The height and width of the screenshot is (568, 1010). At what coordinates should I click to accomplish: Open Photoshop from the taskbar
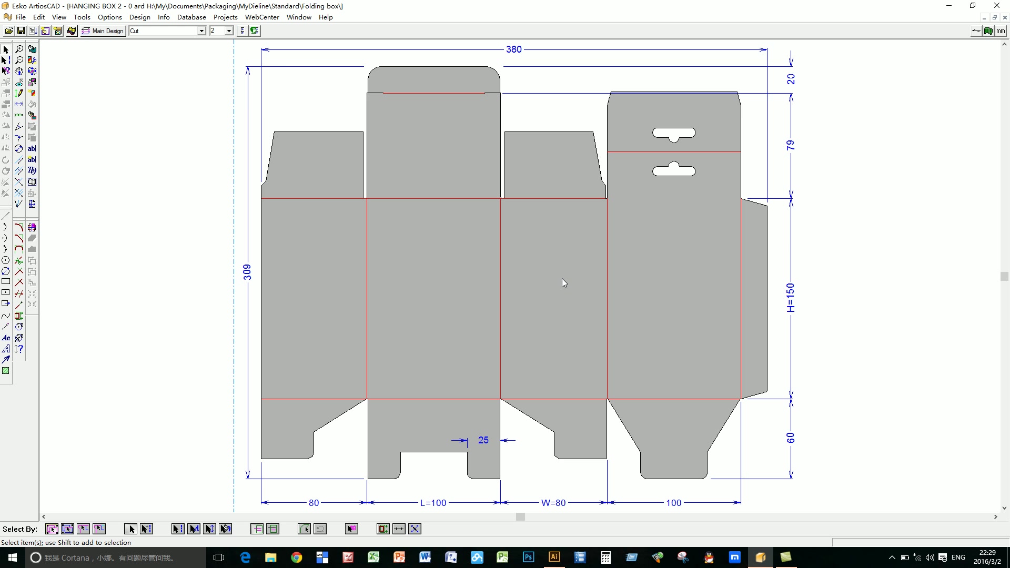pos(528,557)
